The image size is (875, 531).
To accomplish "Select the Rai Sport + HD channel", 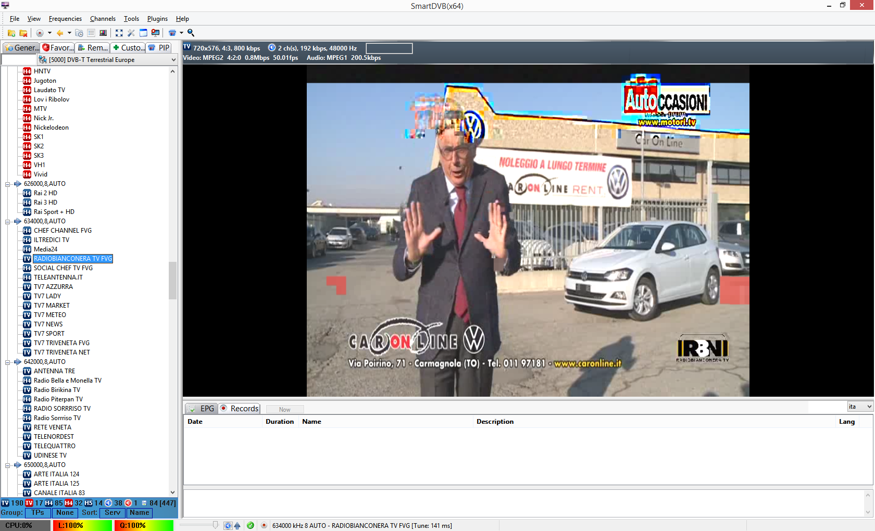I will click(x=54, y=212).
